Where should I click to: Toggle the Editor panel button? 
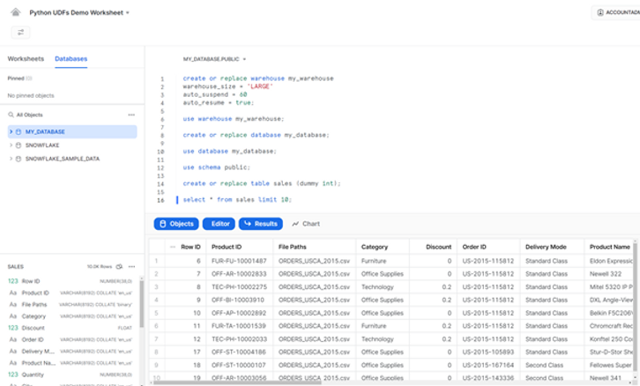[x=219, y=224]
